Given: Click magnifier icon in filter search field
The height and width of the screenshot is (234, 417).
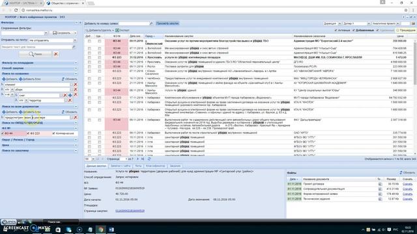Looking at the screenshot, I should point(74,47).
